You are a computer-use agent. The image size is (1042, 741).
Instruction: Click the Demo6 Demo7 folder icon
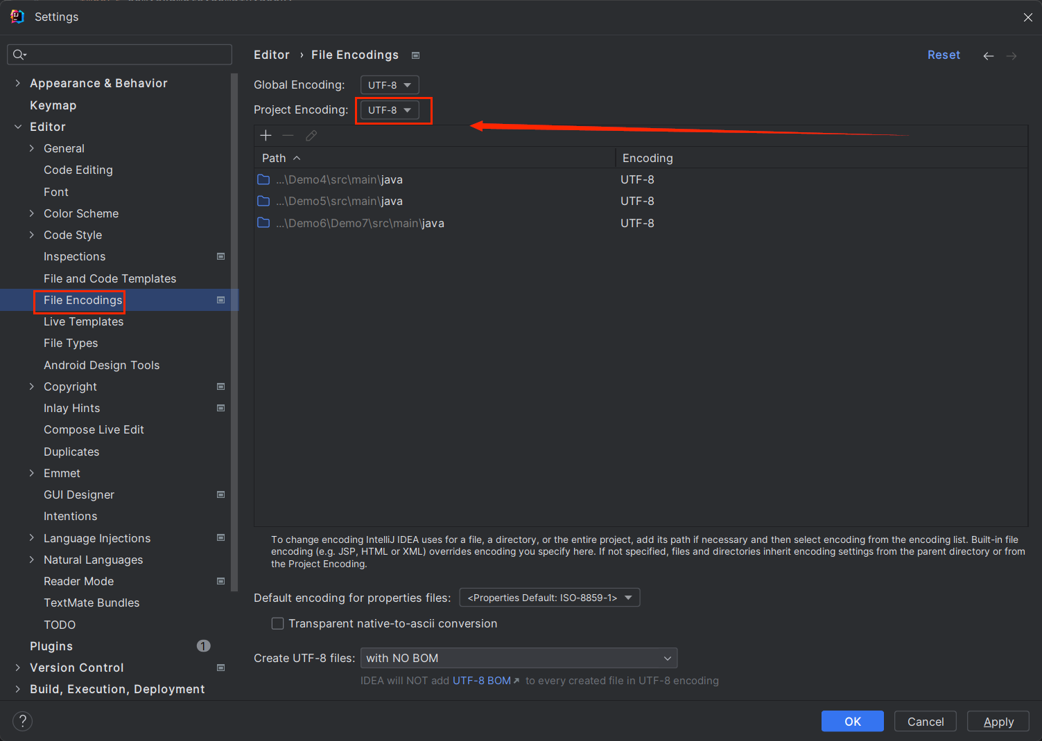click(263, 222)
